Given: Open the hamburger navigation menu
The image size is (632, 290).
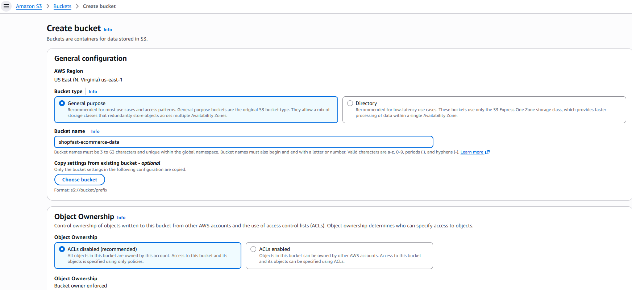Looking at the screenshot, I should [x=6, y=6].
